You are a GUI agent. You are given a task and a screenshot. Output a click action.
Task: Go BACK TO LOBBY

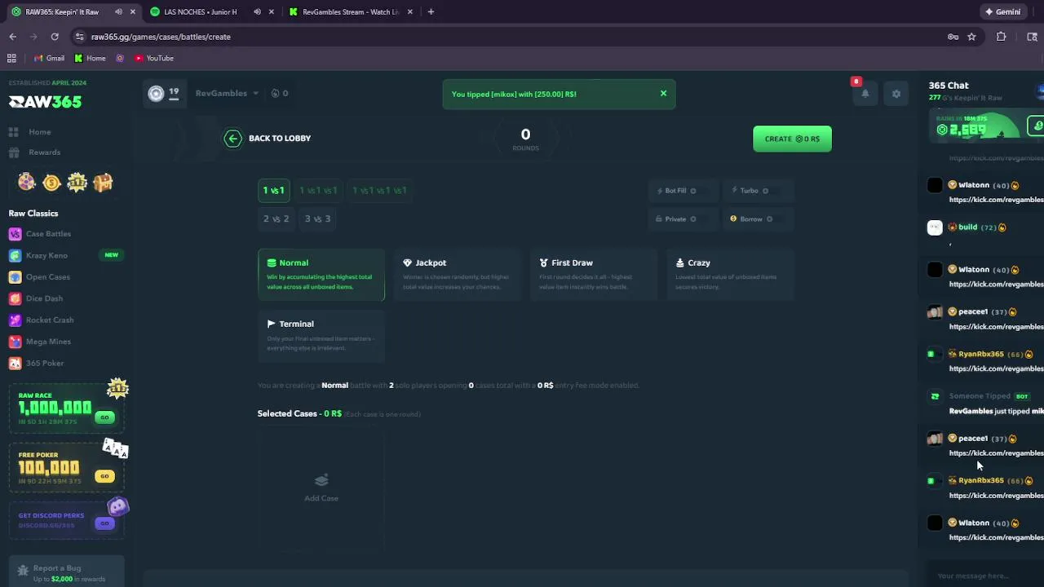point(269,139)
